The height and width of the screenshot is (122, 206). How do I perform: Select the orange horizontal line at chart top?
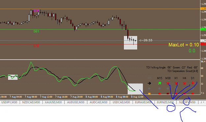(x=100, y=9)
